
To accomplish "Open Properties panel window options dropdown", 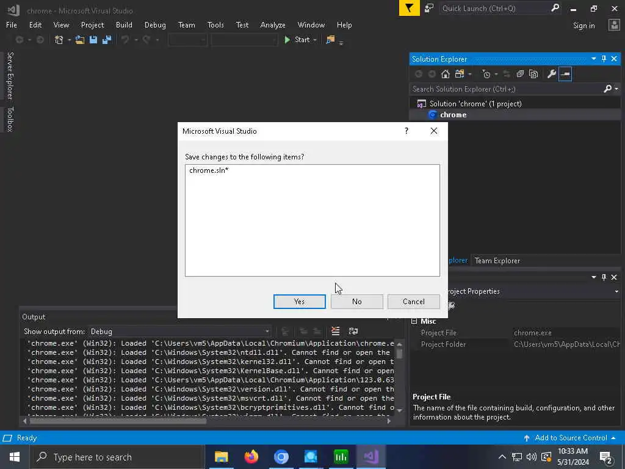I will [x=593, y=277].
